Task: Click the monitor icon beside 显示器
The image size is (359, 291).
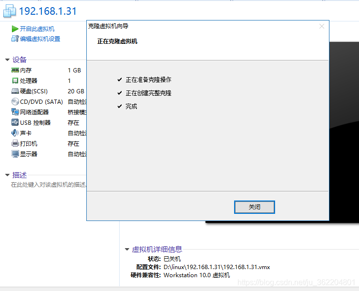Action: 15,154
